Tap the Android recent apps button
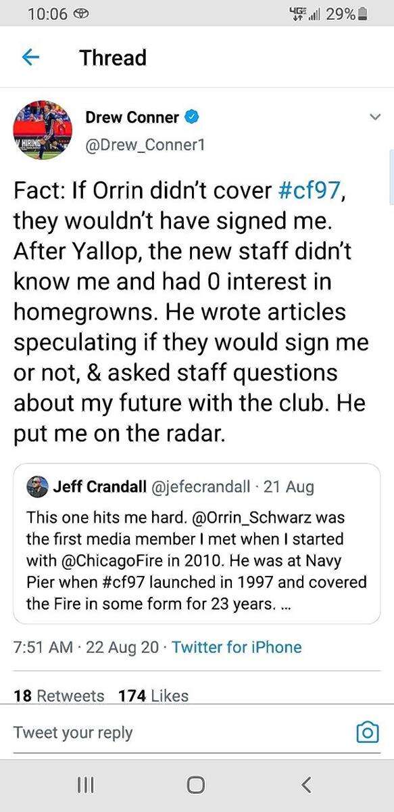Screen dimensions: 394x812 point(84,785)
